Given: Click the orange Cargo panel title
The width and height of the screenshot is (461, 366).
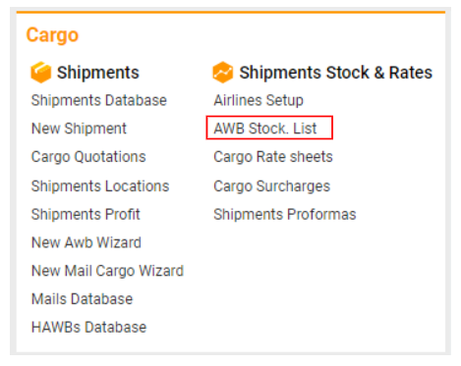Looking at the screenshot, I should (52, 35).
